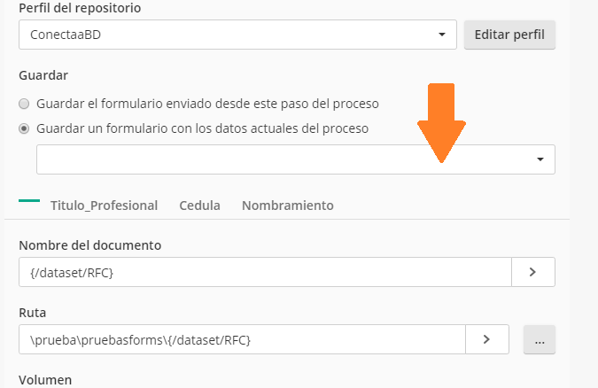Open the Nombramiento tab
This screenshot has height=388, width=598.
[288, 206]
